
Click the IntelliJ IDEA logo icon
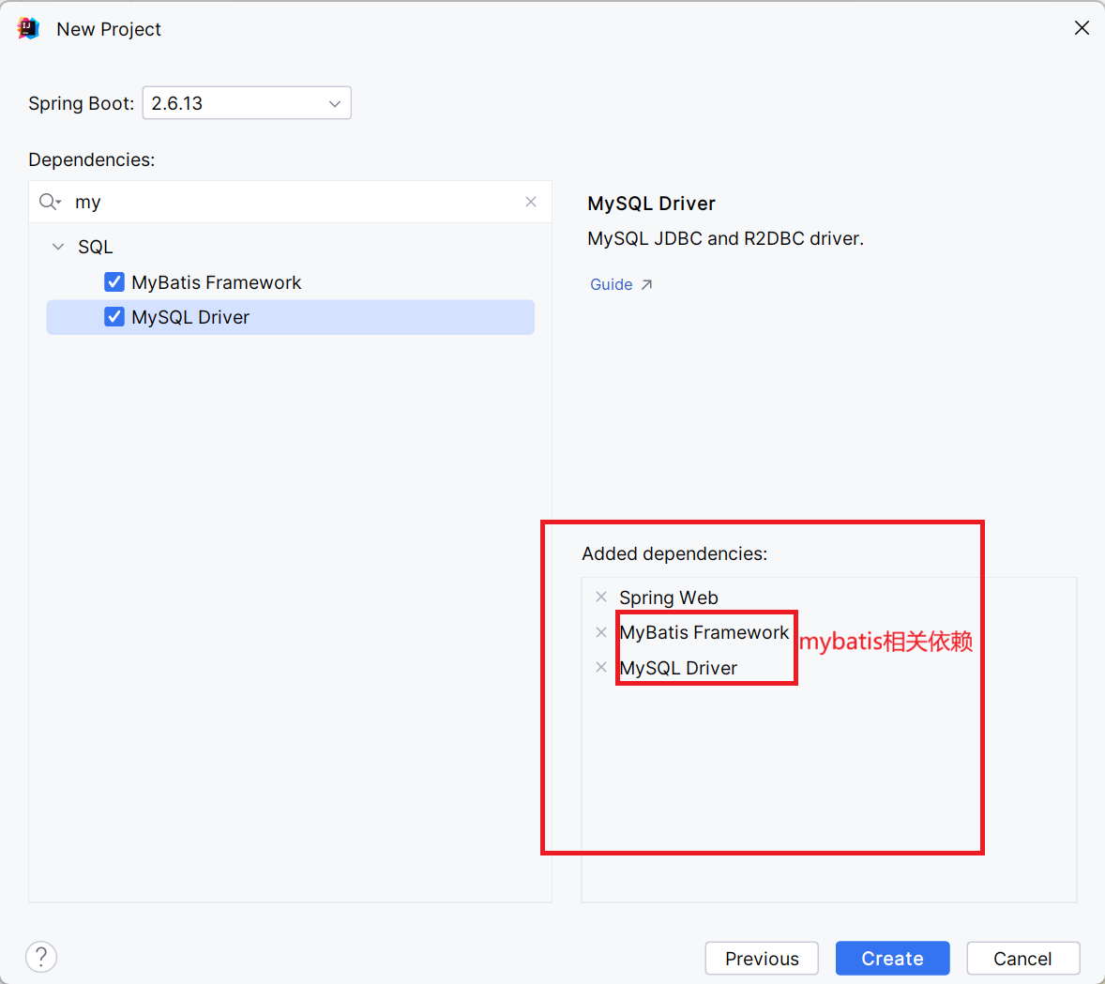28,29
